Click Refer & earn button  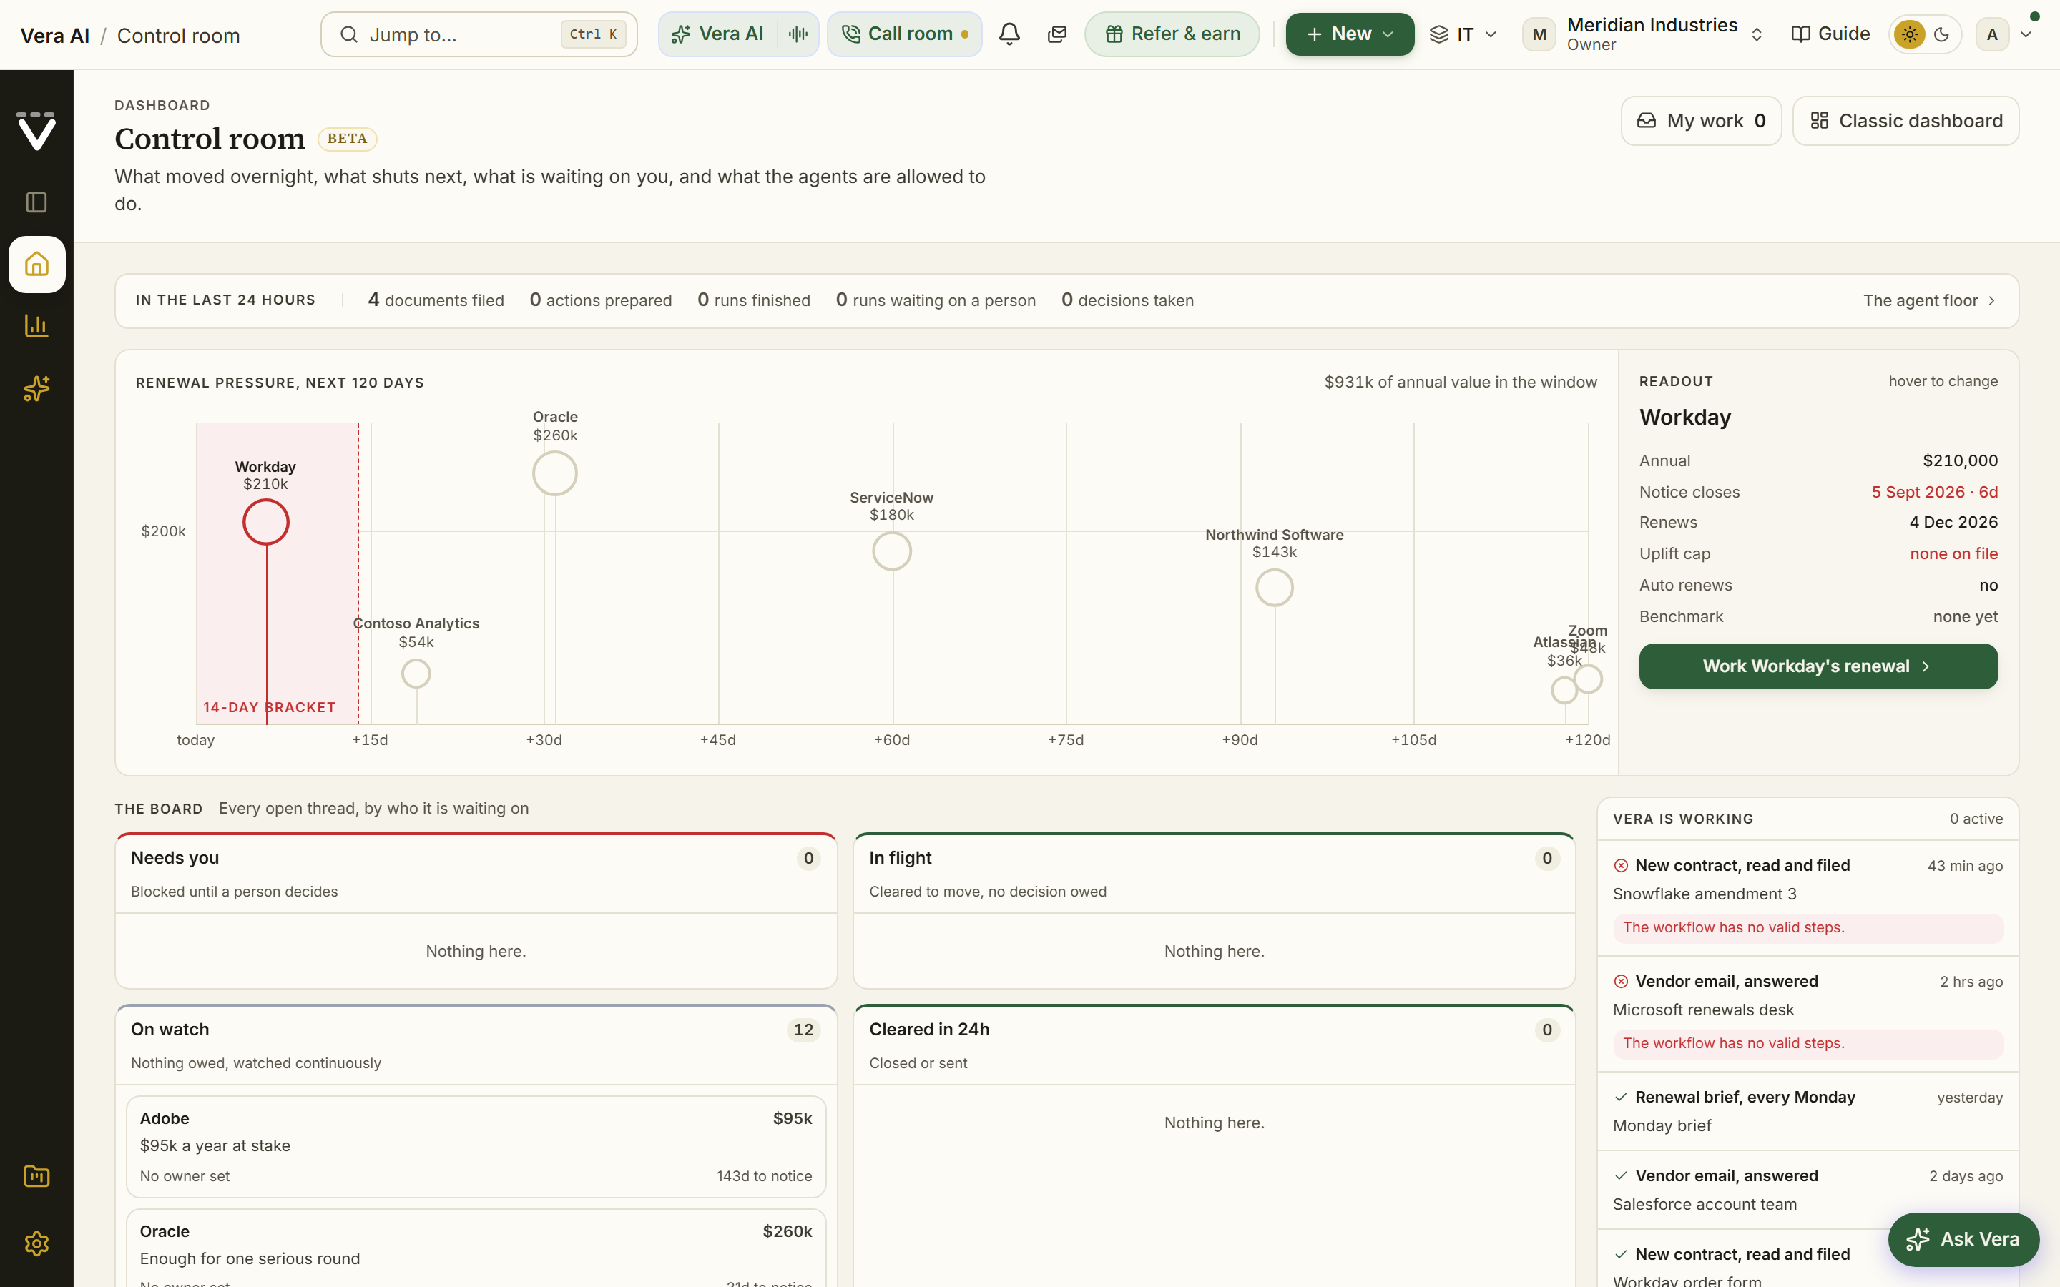(x=1172, y=34)
